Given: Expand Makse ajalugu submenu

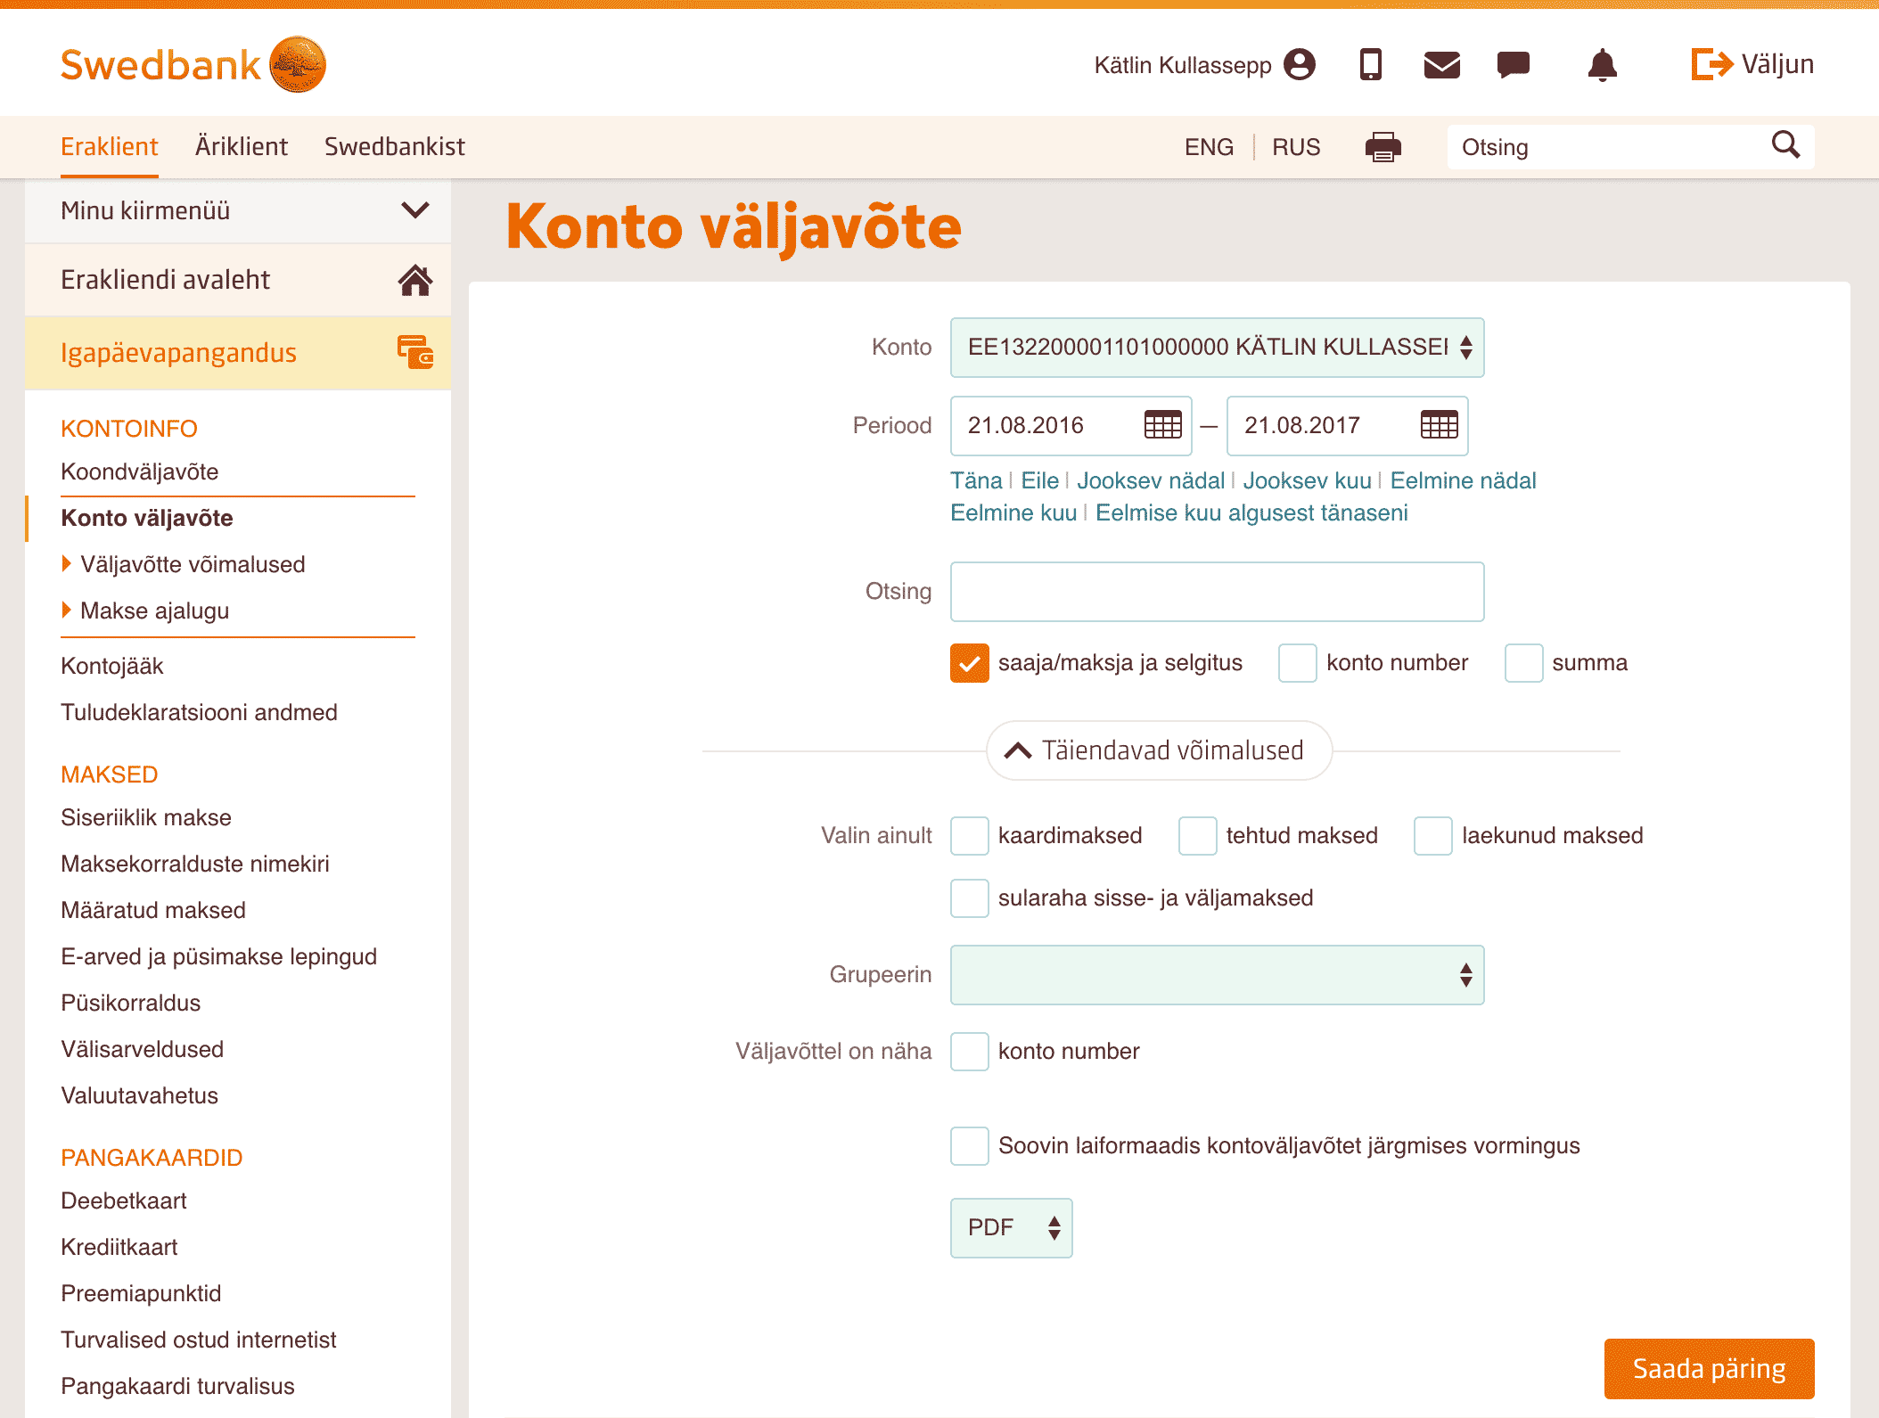Looking at the screenshot, I should (x=146, y=611).
